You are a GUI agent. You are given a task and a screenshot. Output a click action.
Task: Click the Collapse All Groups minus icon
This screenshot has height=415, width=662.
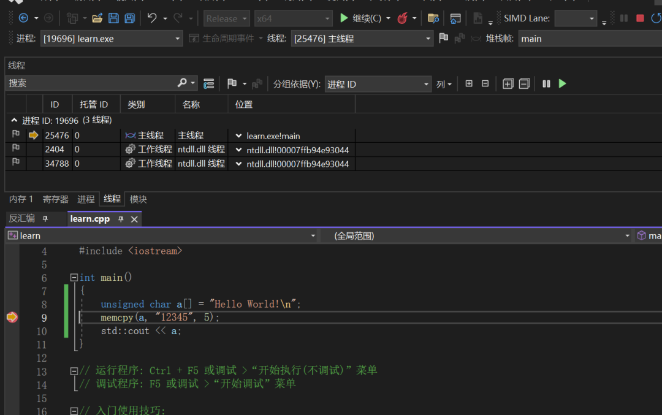[524, 84]
